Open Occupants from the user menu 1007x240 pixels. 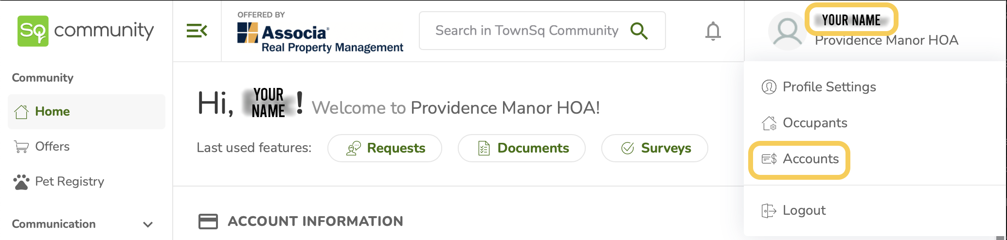[x=814, y=123]
